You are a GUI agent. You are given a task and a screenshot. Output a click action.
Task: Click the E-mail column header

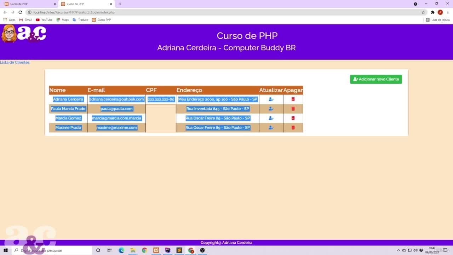[x=116, y=90]
